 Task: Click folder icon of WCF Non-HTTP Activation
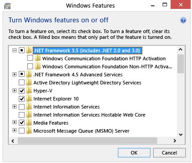(x=38, y=67)
